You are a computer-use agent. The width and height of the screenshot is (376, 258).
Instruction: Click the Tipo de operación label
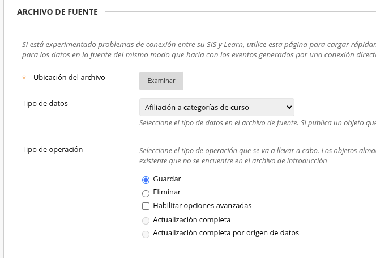pyautogui.click(x=52, y=150)
